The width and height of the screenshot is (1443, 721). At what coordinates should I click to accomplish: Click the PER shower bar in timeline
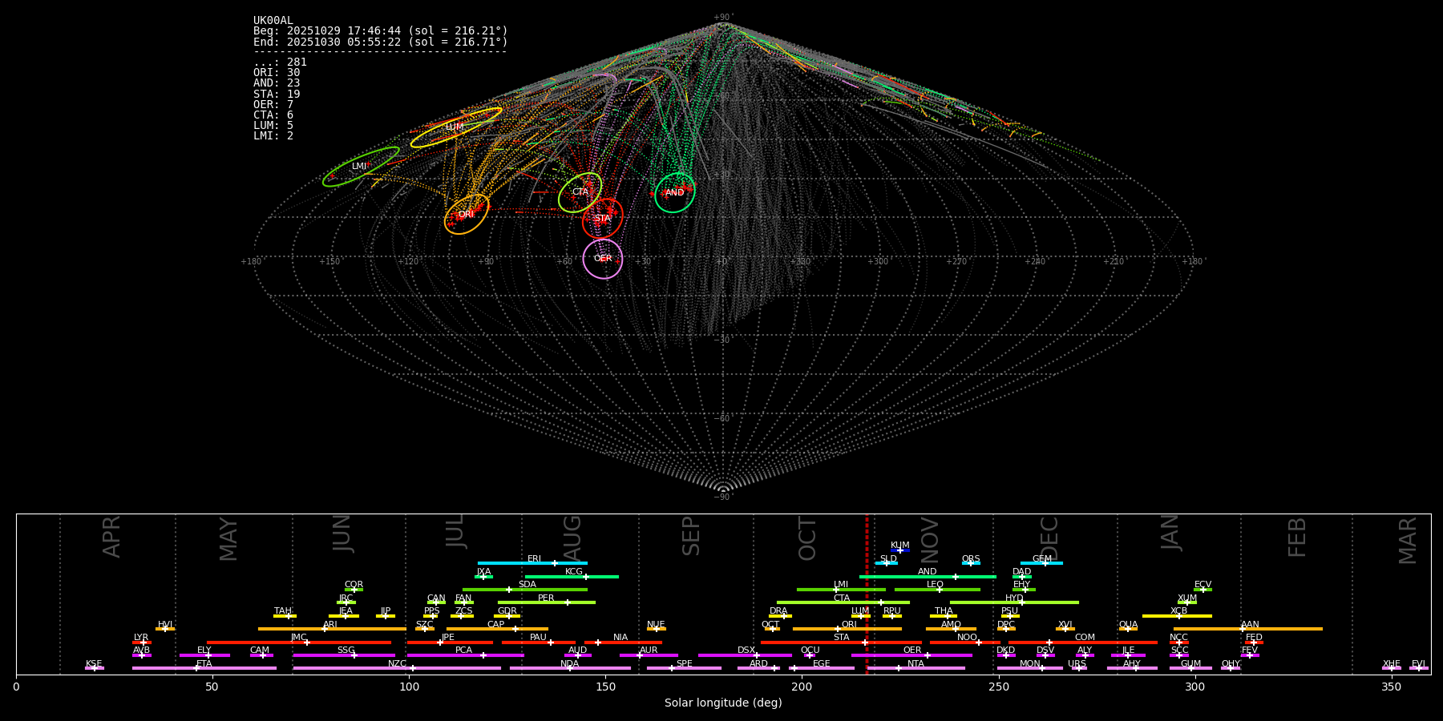(547, 602)
